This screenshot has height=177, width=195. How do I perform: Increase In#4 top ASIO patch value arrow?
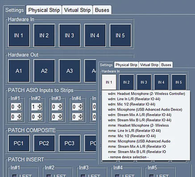[80, 105]
